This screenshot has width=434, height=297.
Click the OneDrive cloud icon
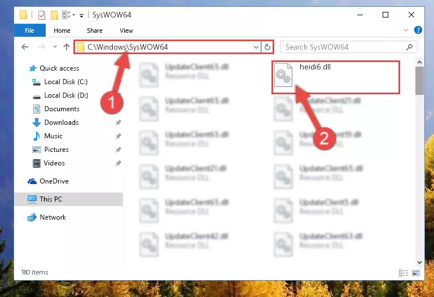32,181
